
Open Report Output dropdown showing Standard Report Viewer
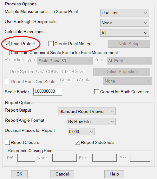pos(87,111)
